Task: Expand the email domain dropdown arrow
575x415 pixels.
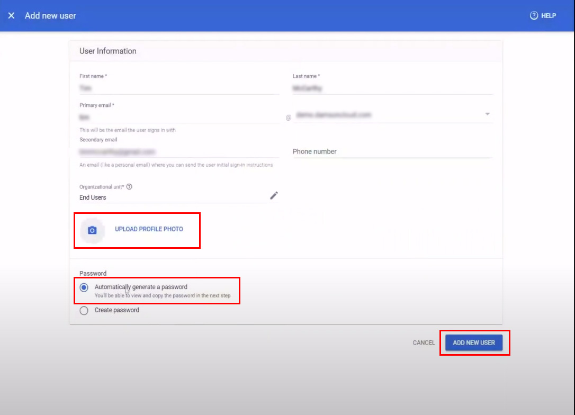Action: 487,114
